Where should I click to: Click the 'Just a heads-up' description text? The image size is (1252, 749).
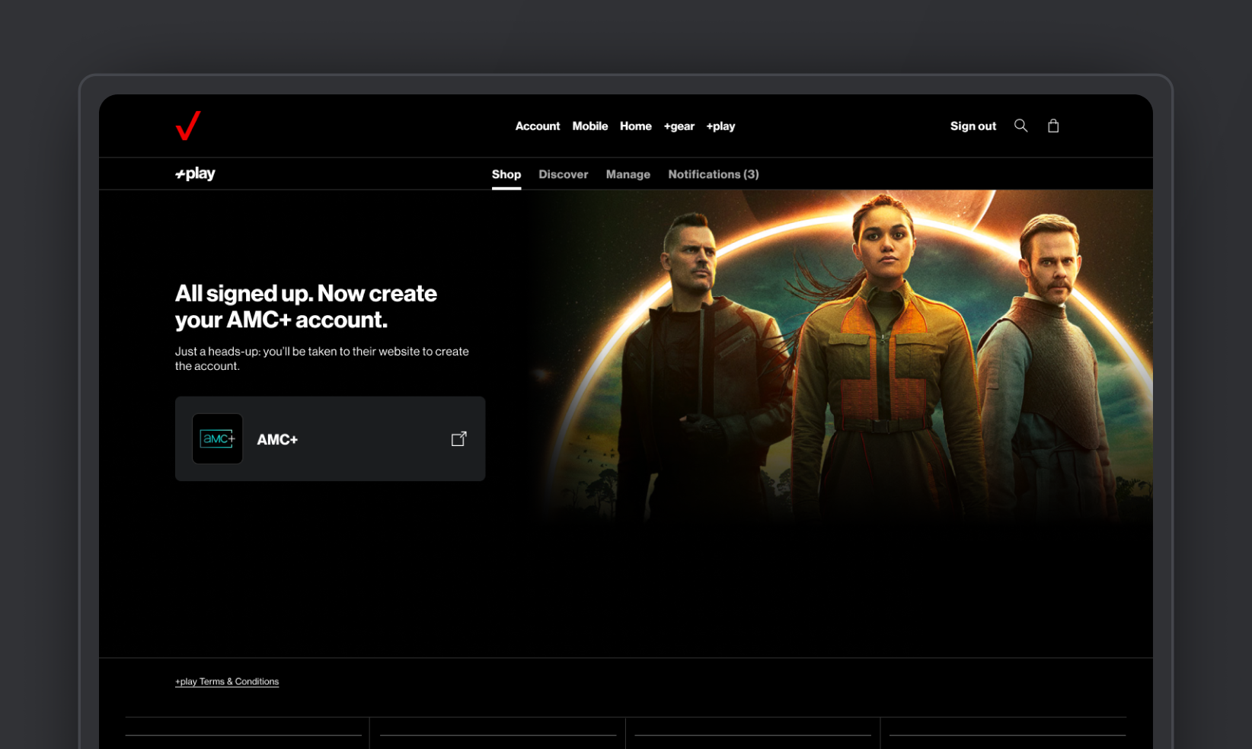pyautogui.click(x=322, y=359)
